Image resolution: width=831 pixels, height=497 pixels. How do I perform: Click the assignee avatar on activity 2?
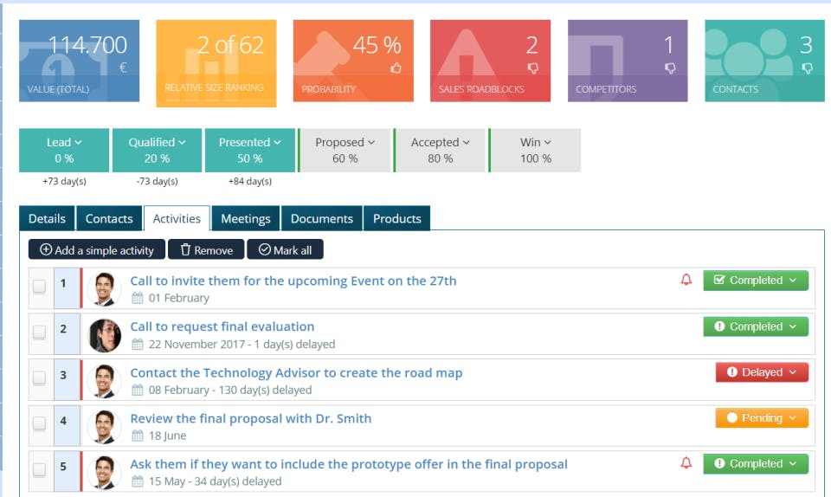point(105,335)
